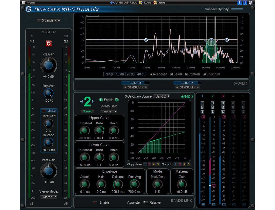Increase band count with plus button
Image resolution: width=275 pixels, height=210 pixels.
click(59, 20)
